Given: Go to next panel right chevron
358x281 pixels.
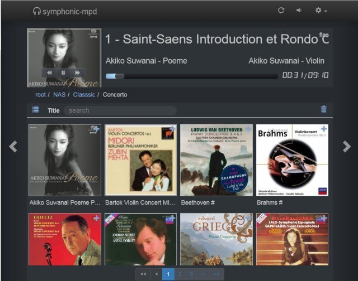Looking at the screenshot, I should [347, 146].
